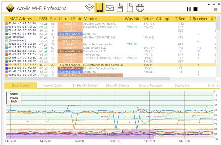Click the table's horizontal scrollbar
Screen dimensions: 221x145
coord(87,79)
